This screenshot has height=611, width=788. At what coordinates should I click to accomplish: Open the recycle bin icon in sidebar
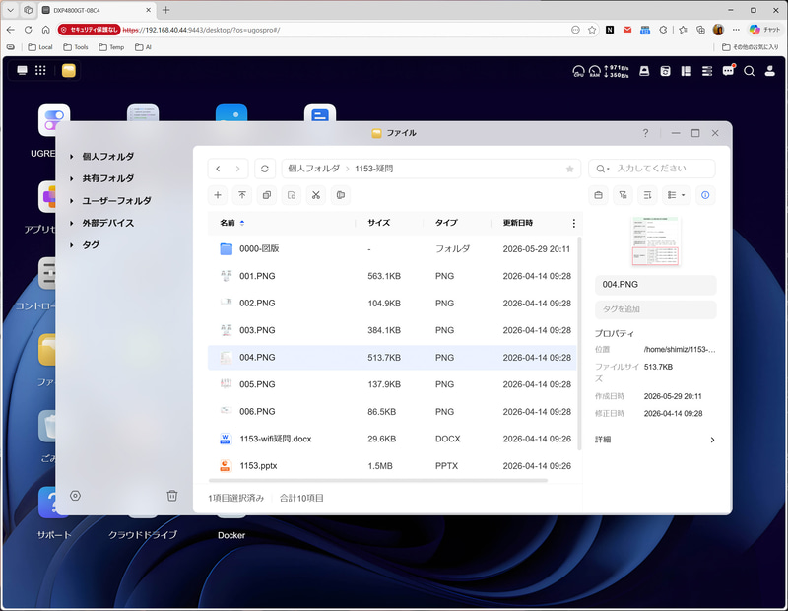click(x=171, y=496)
